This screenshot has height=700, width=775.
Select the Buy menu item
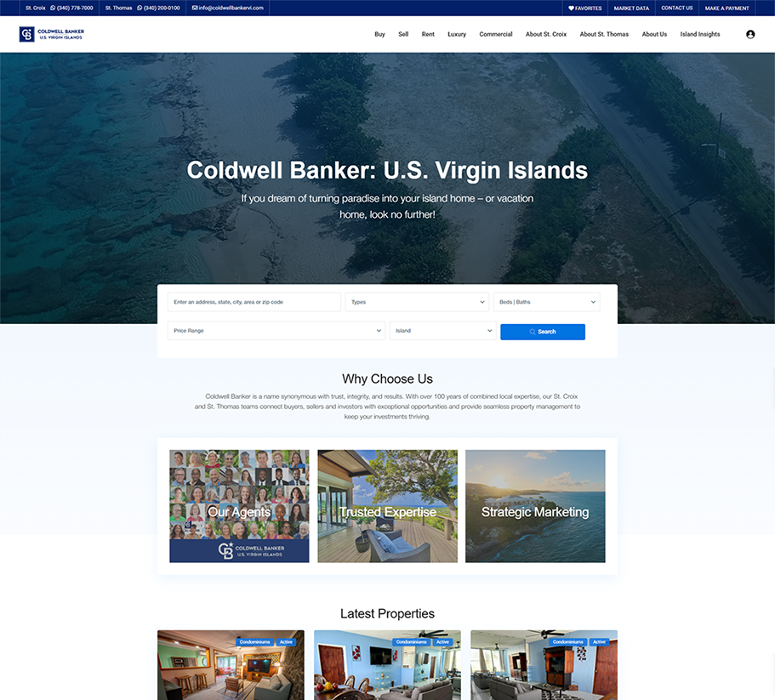pyautogui.click(x=379, y=34)
